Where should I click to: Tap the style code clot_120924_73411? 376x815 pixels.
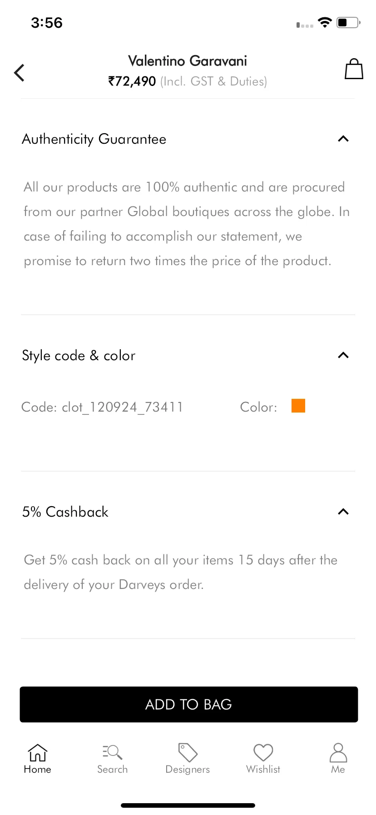pos(122,407)
